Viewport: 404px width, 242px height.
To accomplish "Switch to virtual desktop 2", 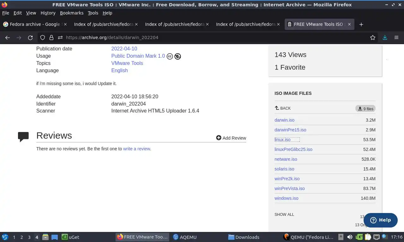I will coord(21,237).
